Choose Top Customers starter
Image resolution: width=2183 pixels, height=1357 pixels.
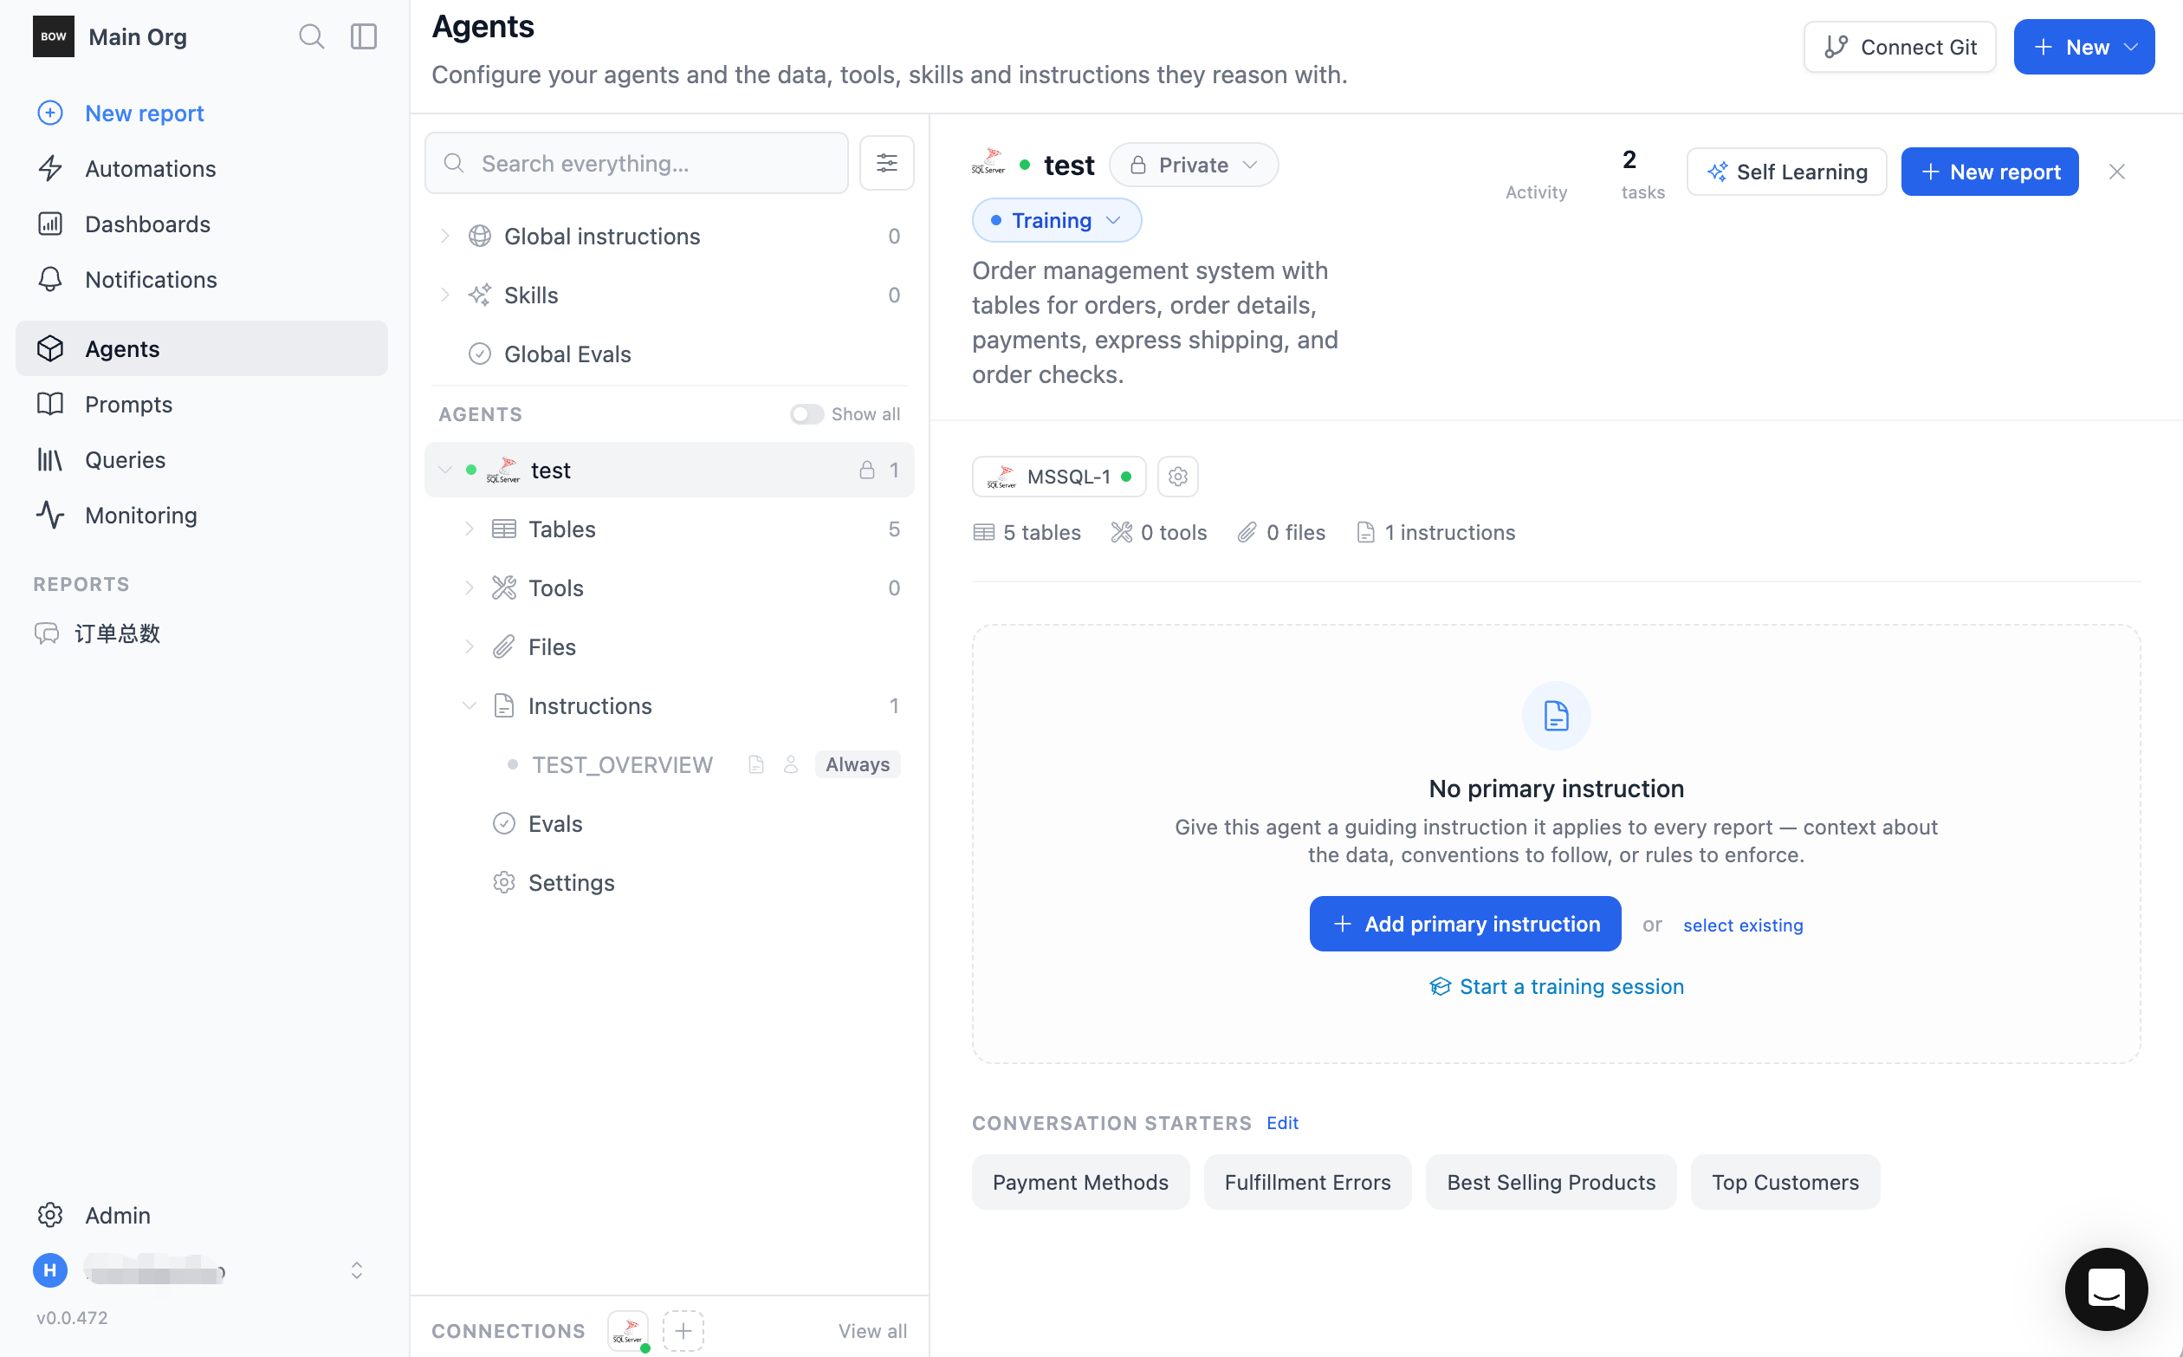(x=1785, y=1182)
